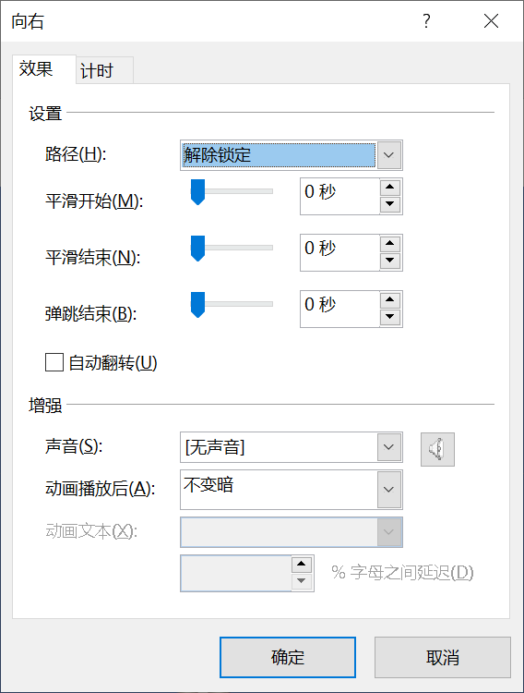Click the 平滑开始 slider handle
The height and width of the screenshot is (693, 524).
coord(197,192)
